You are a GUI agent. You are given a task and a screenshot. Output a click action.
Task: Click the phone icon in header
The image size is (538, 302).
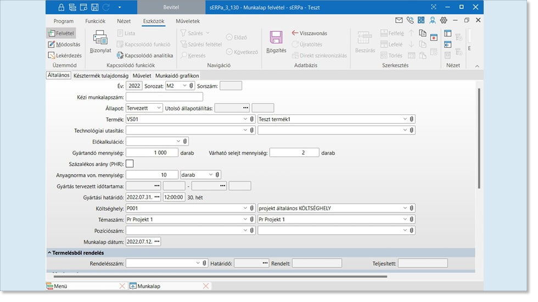click(410, 20)
